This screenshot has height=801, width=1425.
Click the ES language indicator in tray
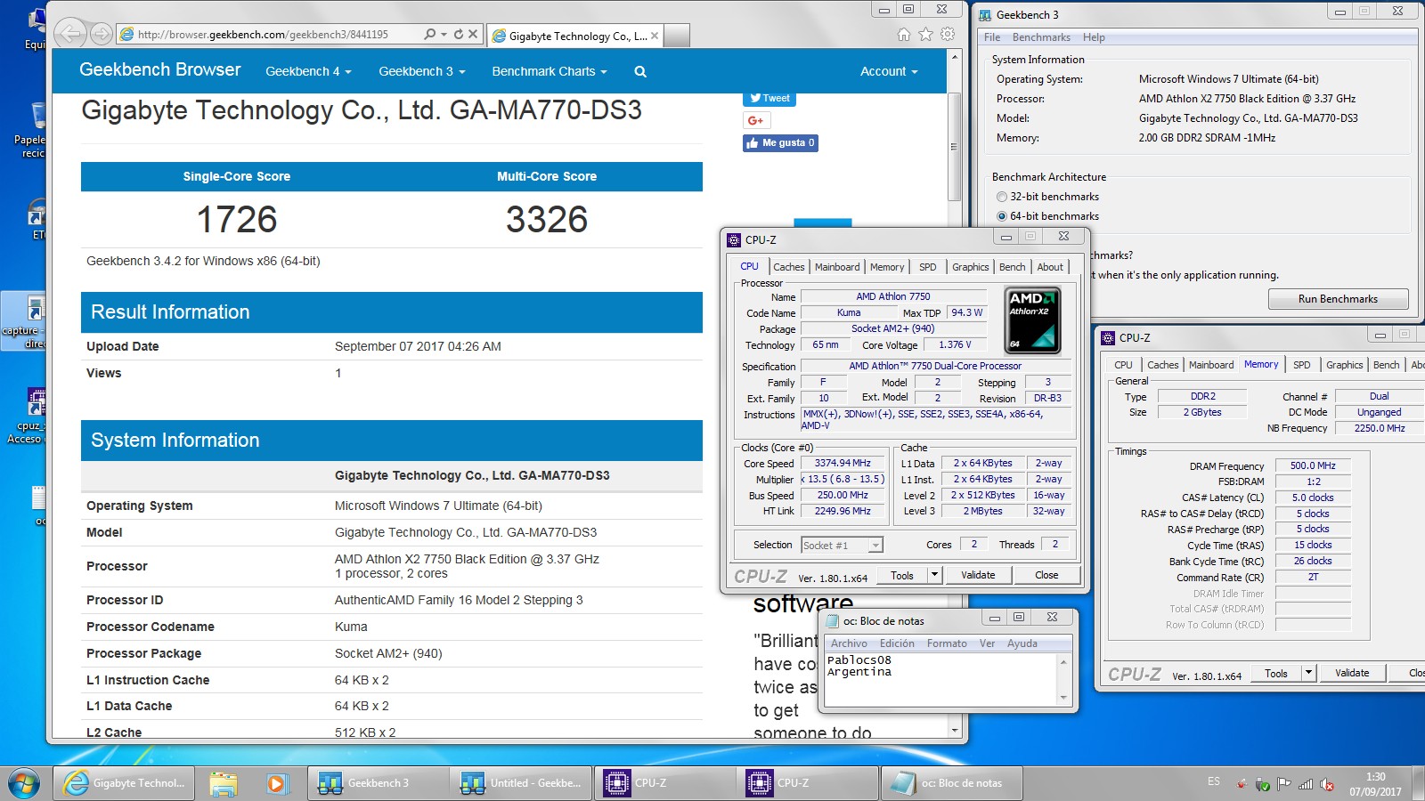[x=1214, y=781]
